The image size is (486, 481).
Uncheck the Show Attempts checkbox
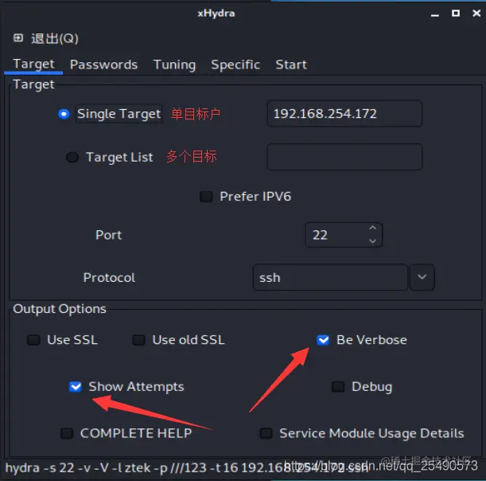pos(76,387)
